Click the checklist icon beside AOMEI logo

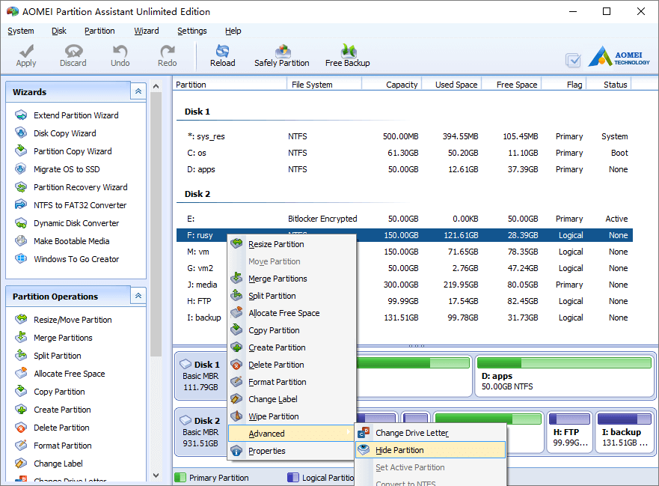click(573, 60)
